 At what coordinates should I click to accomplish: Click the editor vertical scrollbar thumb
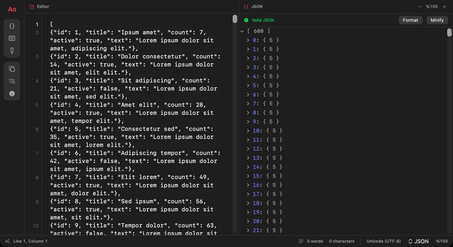point(235,19)
